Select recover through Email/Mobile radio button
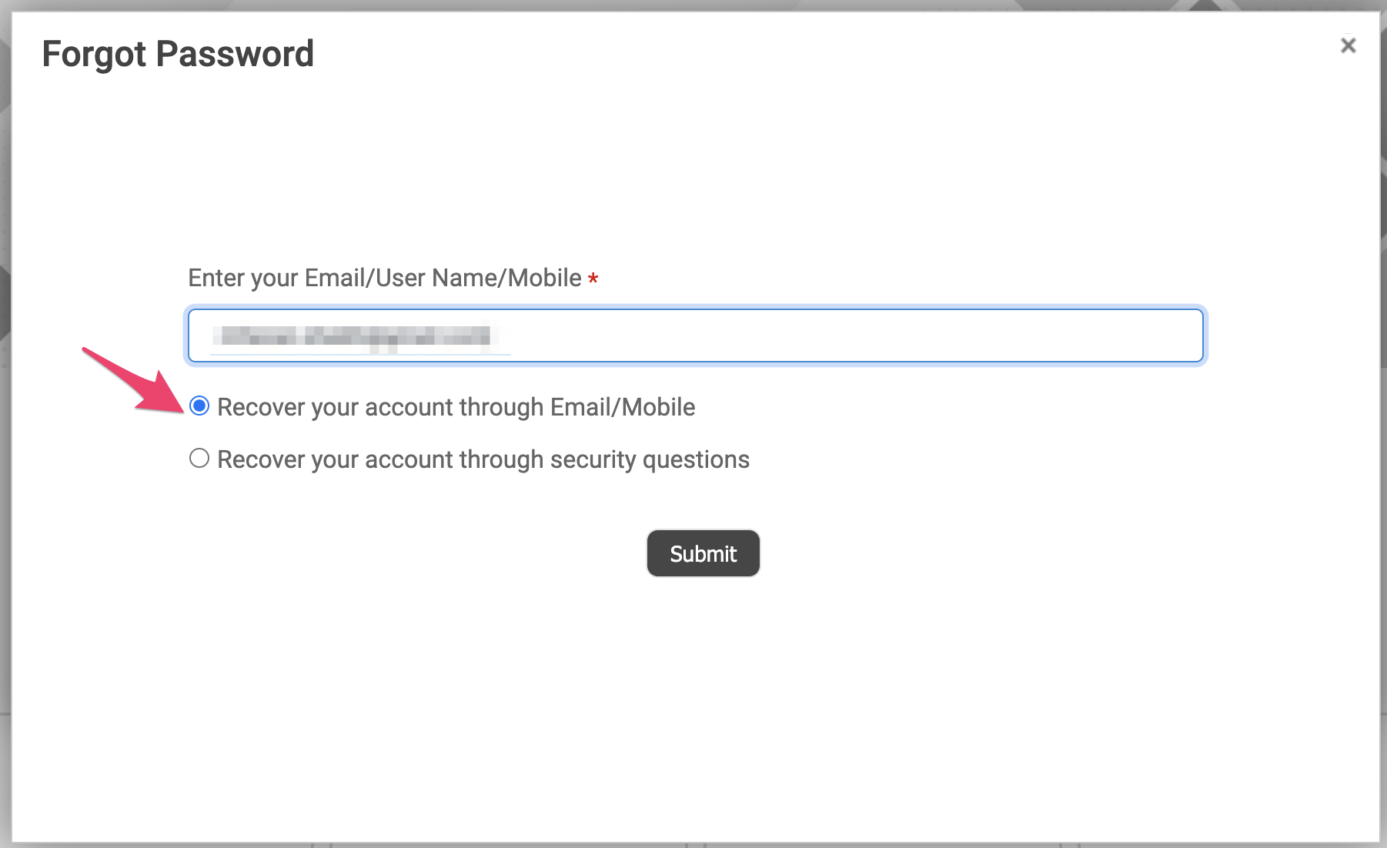 pyautogui.click(x=199, y=406)
